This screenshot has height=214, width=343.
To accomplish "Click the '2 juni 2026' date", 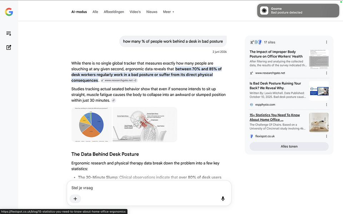I will click(219, 52).
